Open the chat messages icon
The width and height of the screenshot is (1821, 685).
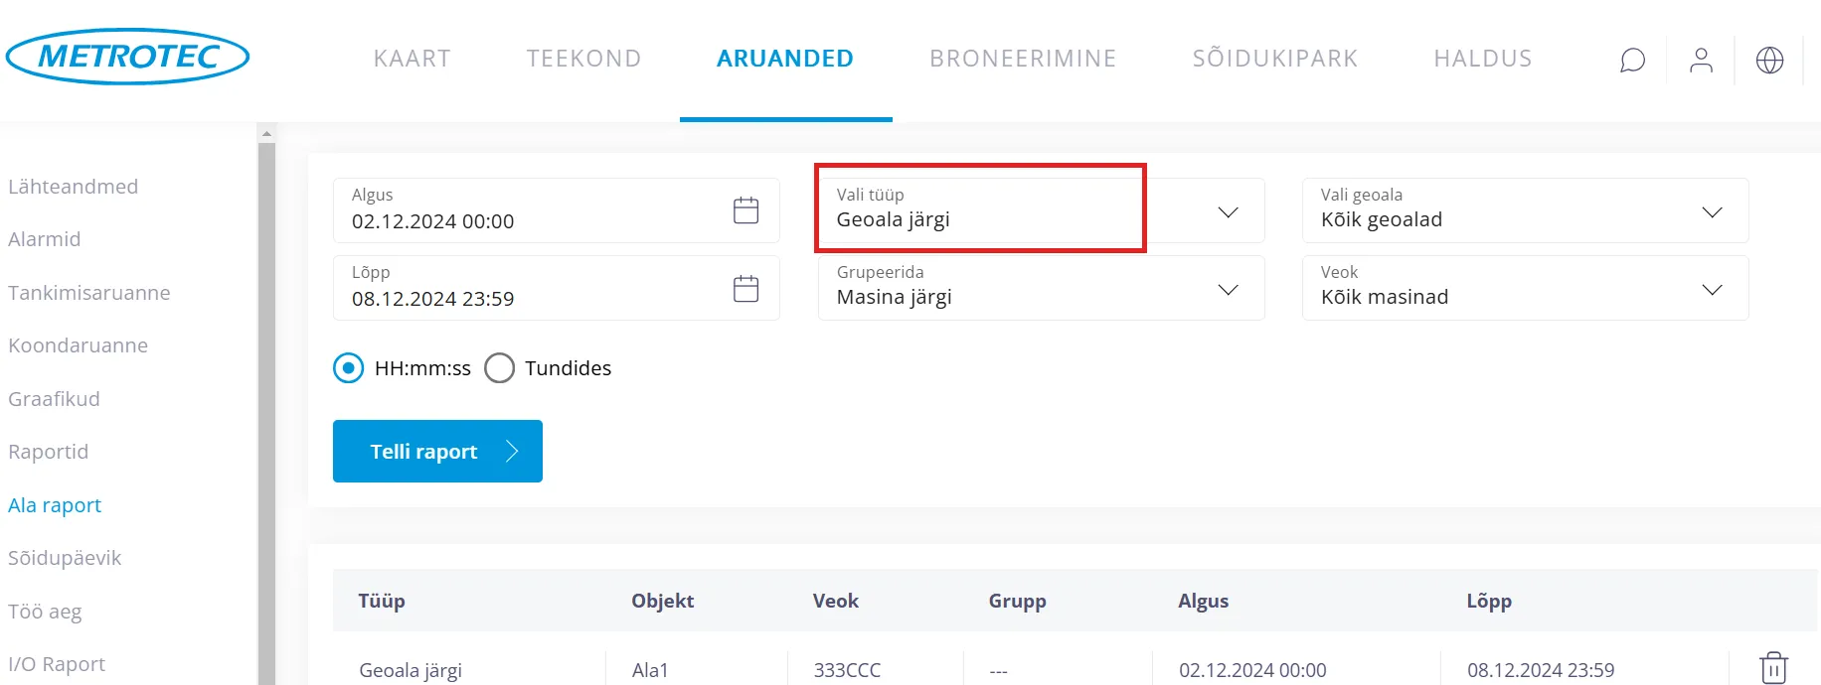click(1632, 61)
